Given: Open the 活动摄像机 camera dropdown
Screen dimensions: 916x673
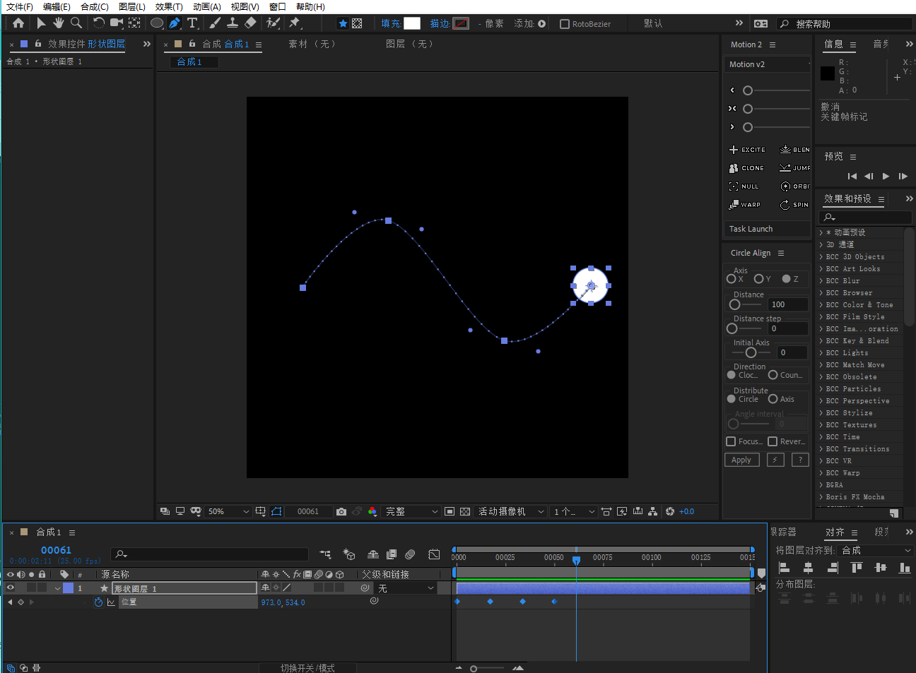Looking at the screenshot, I should point(511,511).
